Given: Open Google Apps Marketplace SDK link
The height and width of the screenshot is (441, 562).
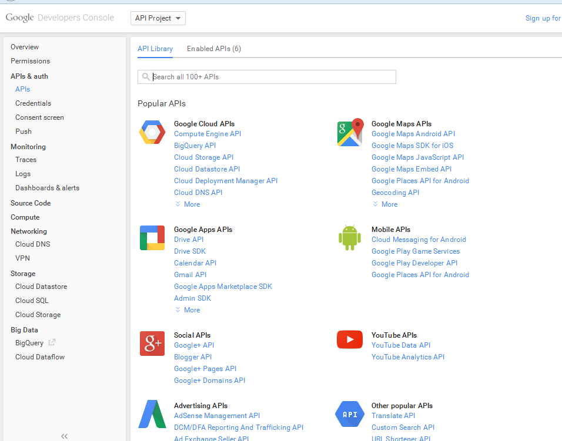Looking at the screenshot, I should pos(223,287).
